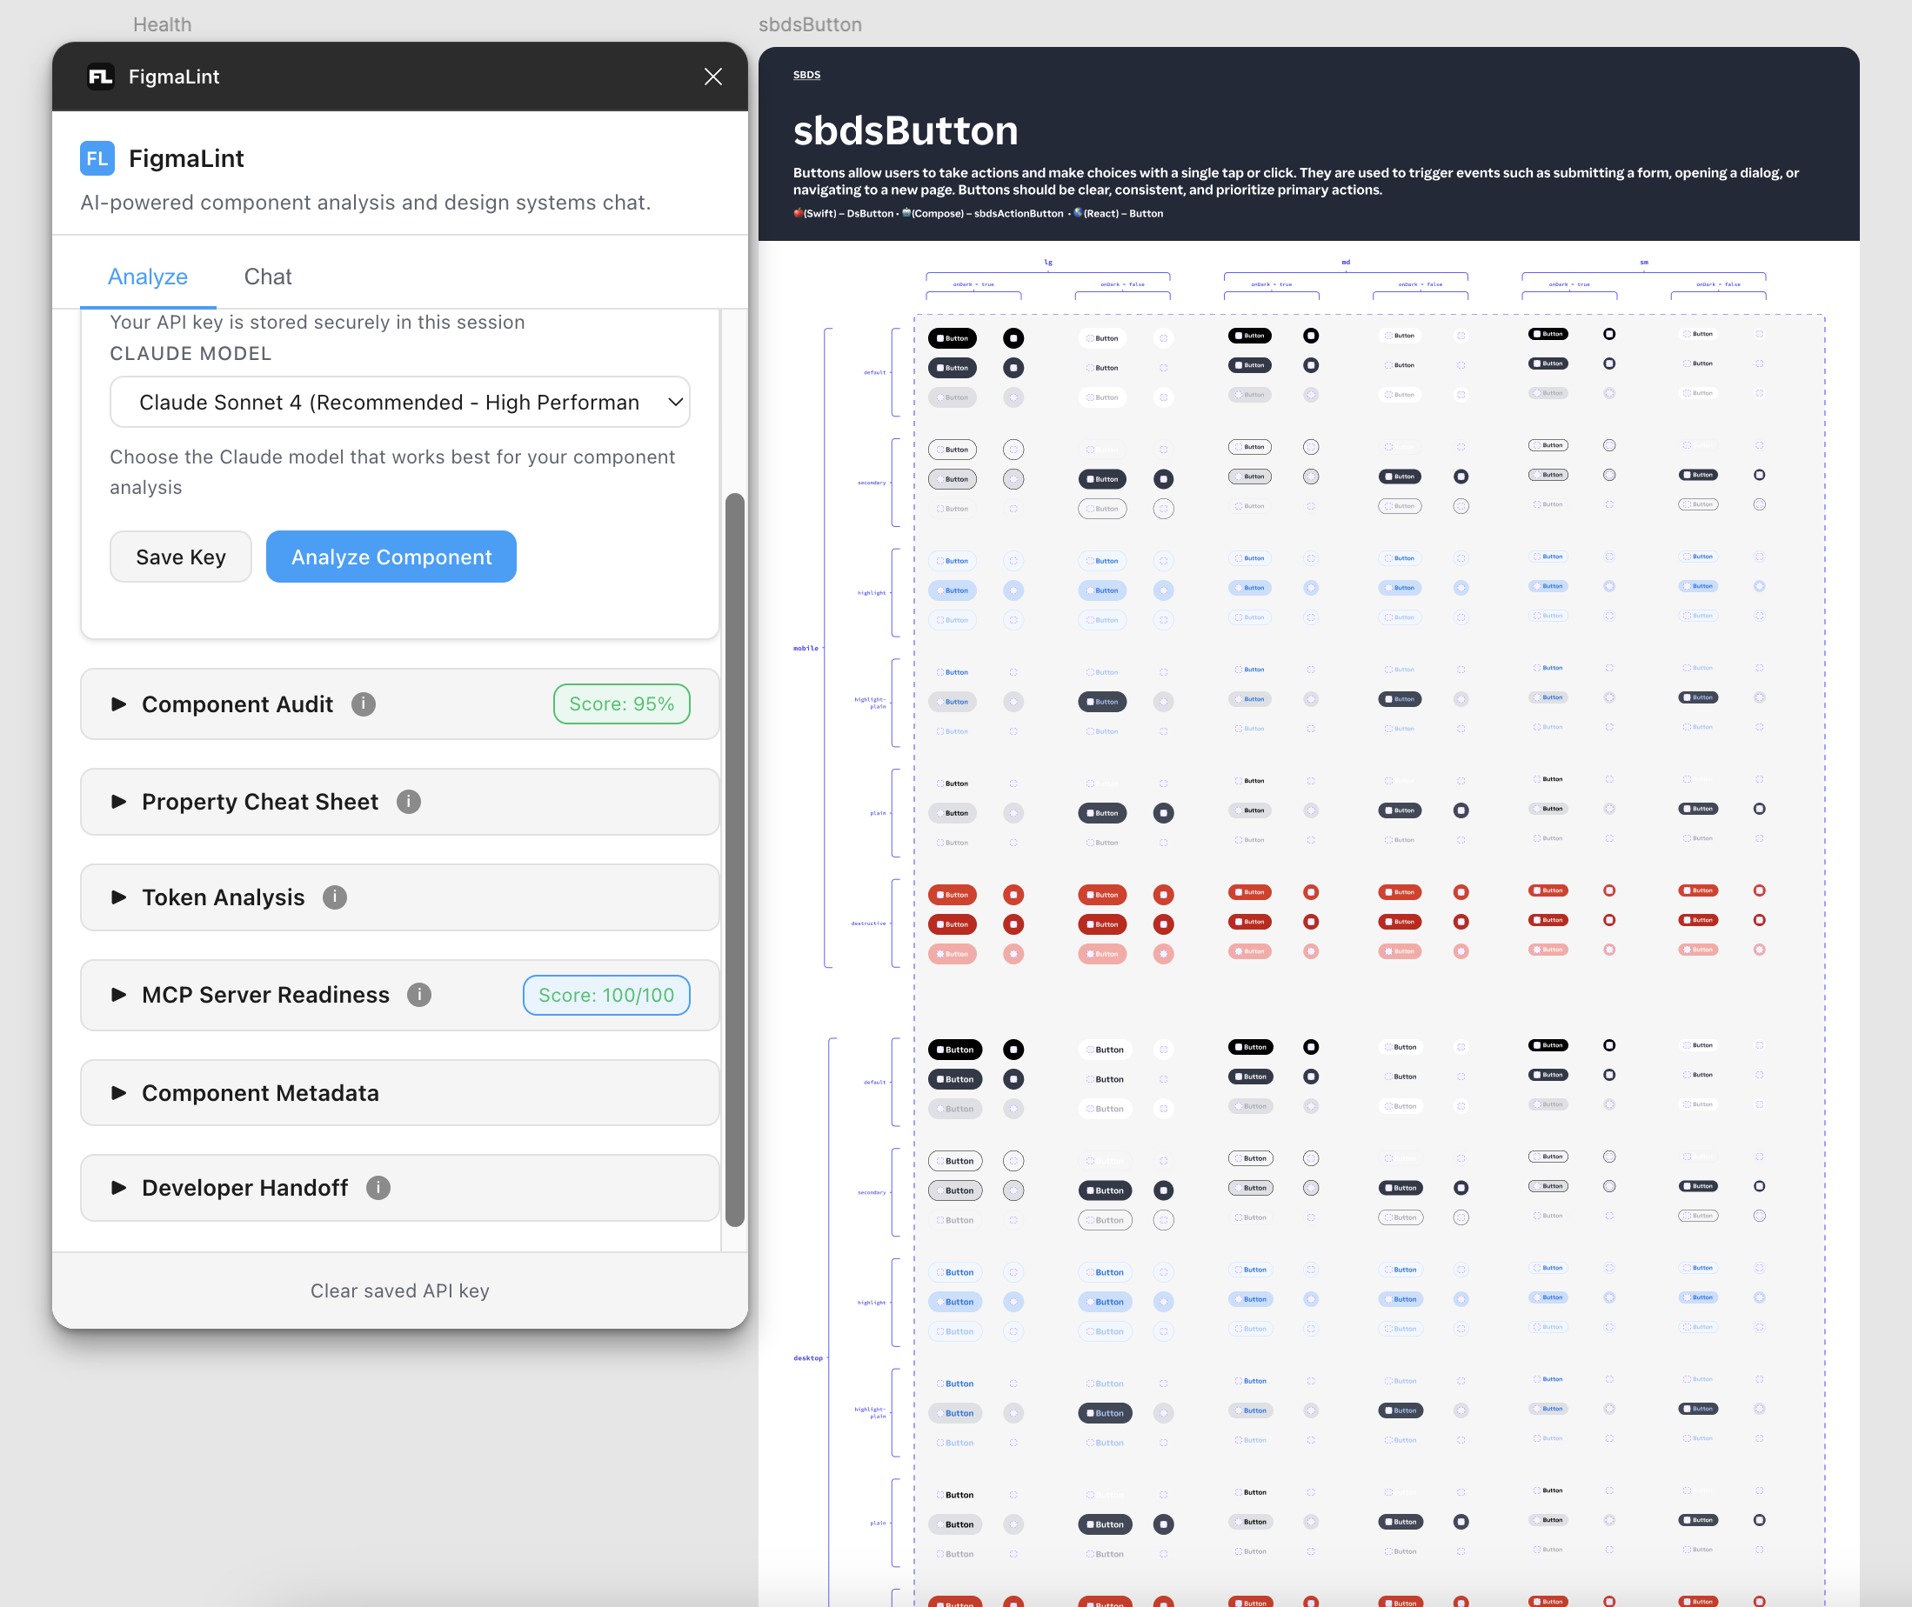Viewport: 1912px width, 1607px height.
Task: Click the (Swift) – DsButton text on canvas
Action: [x=843, y=214]
